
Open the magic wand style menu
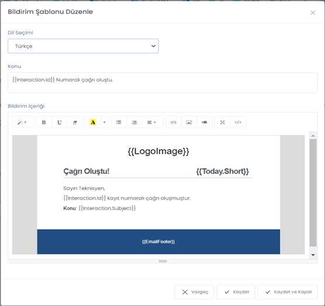23,122
